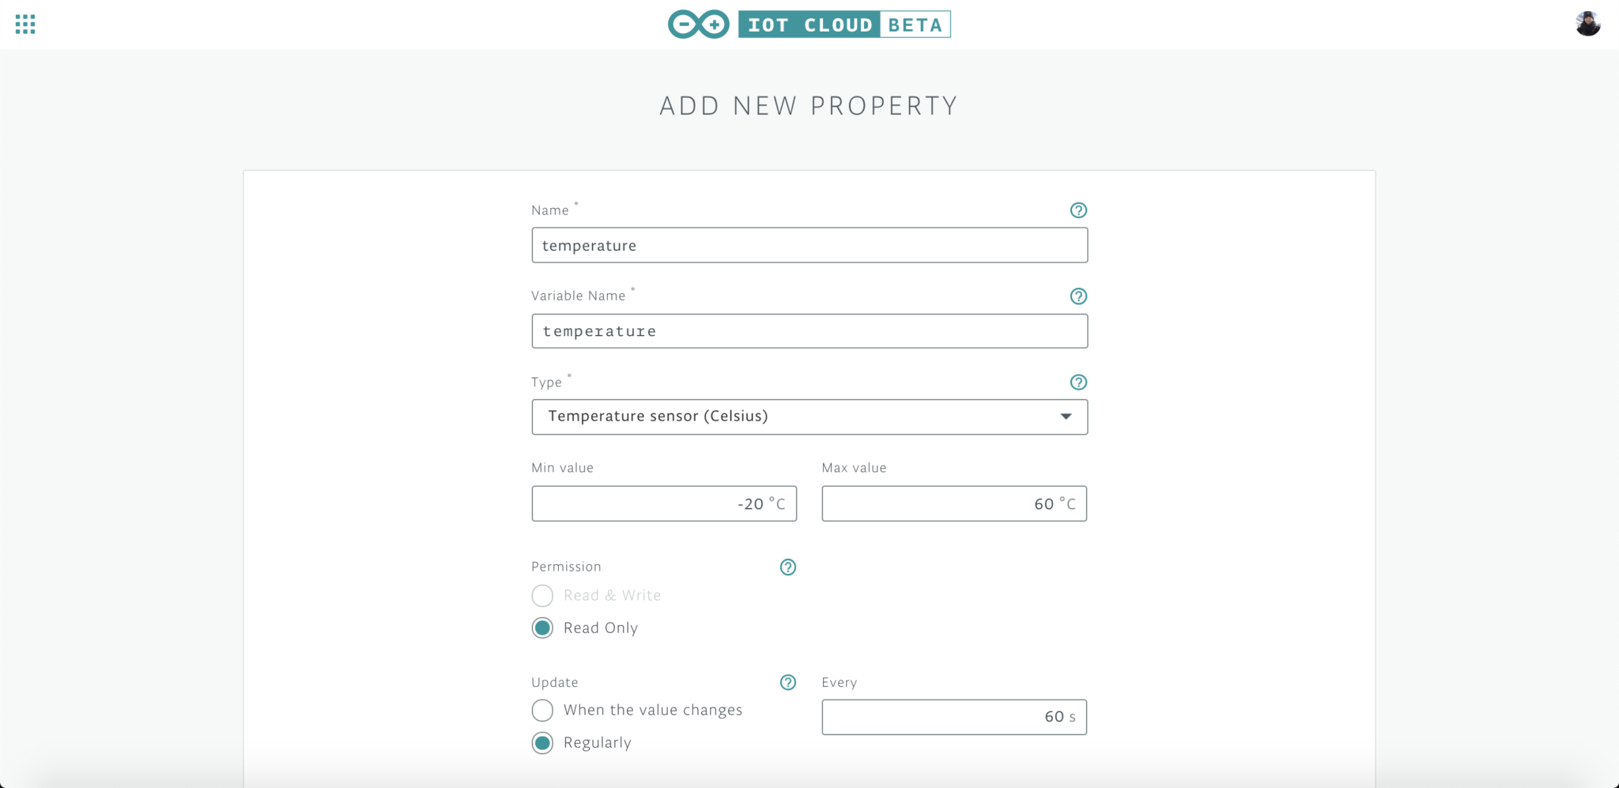Viewport: 1619px width, 788px height.
Task: Click the Name input field
Action: click(809, 246)
